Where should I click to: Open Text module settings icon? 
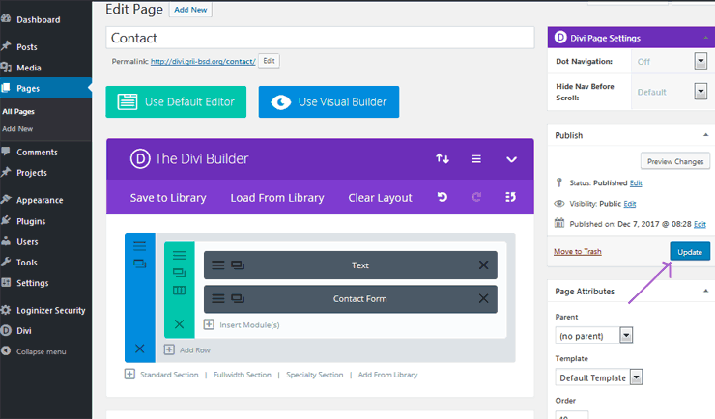tap(218, 265)
